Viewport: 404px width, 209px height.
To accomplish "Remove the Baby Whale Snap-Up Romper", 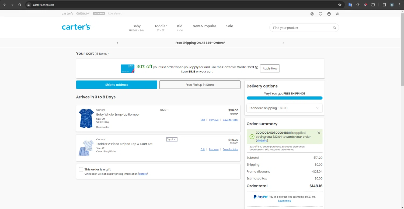I will click(x=214, y=120).
